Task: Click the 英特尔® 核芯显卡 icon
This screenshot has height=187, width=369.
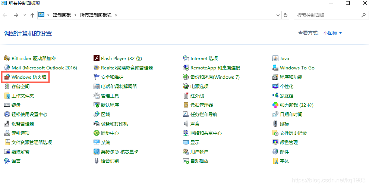Action: coord(97,152)
